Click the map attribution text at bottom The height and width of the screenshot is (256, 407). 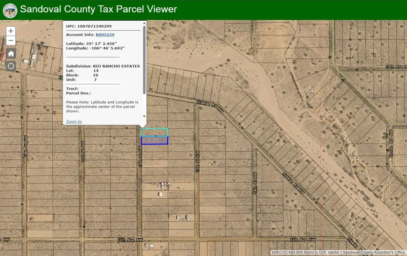tap(338, 253)
